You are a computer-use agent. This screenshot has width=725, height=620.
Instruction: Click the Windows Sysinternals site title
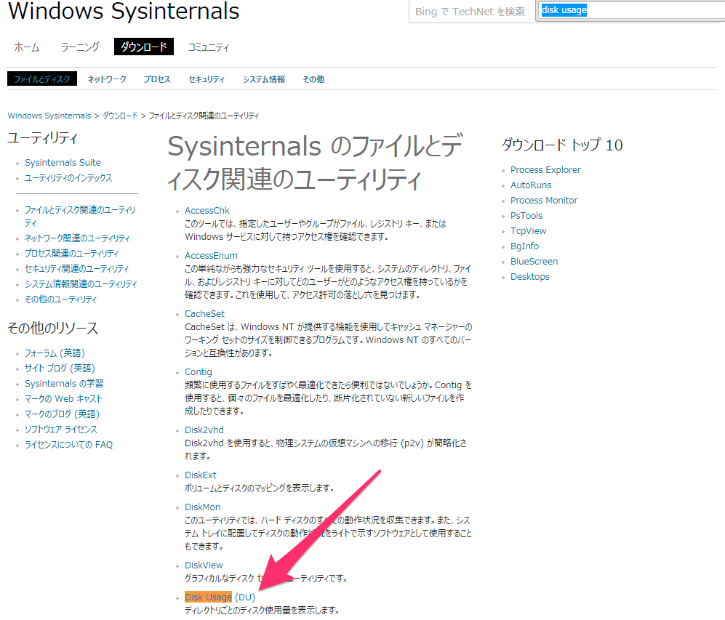click(124, 11)
